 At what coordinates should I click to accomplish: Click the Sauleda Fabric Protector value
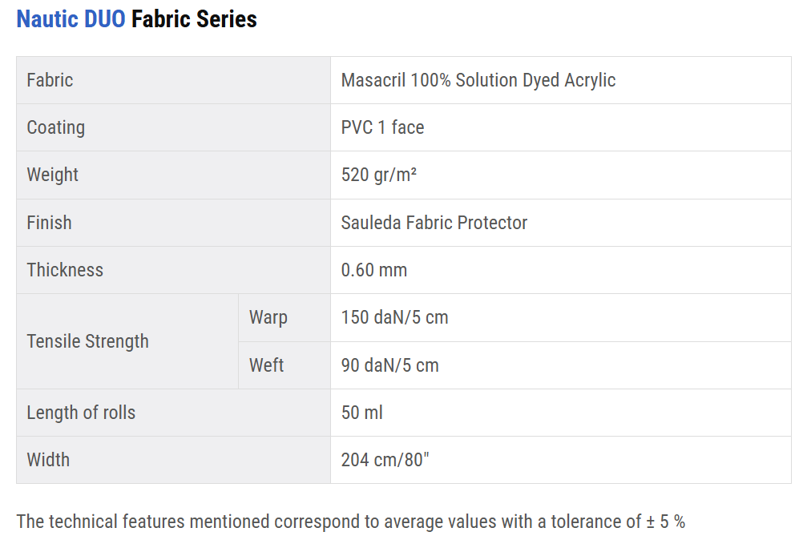coord(434,223)
